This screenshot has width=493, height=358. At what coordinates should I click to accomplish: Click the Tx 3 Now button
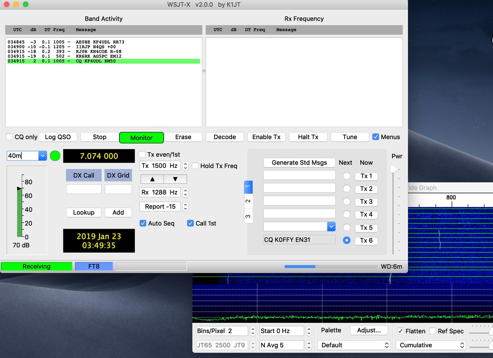coord(366,202)
